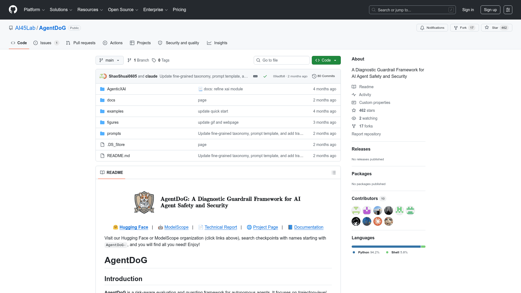Open the .DS_Store file
521x293 pixels.
click(116, 145)
